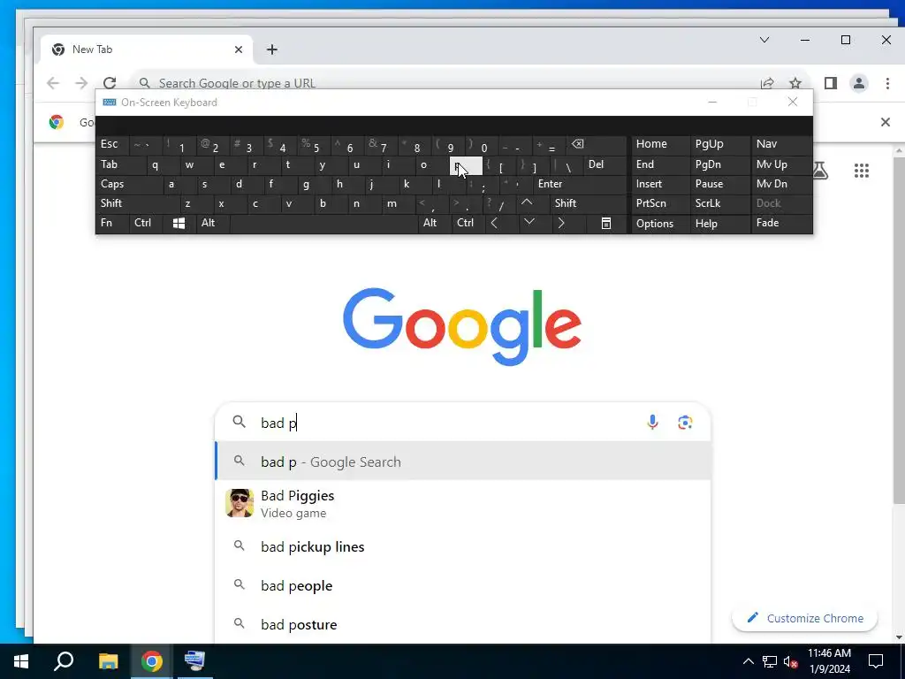This screenshot has width=905, height=679.
Task: Toggle left Shift key on keyboard
Action: point(137,203)
